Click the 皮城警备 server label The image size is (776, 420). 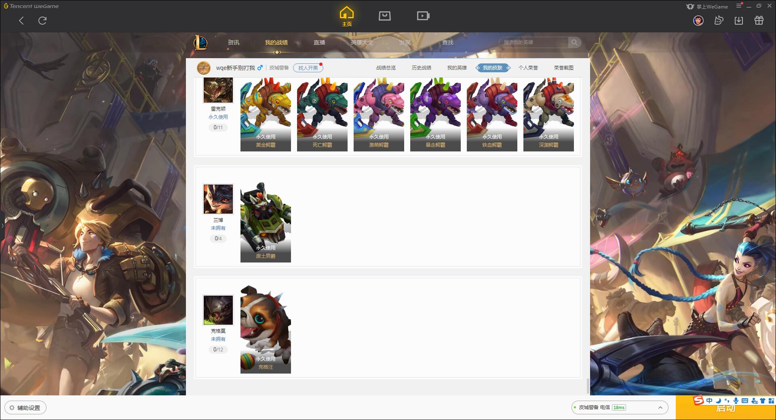coord(279,68)
